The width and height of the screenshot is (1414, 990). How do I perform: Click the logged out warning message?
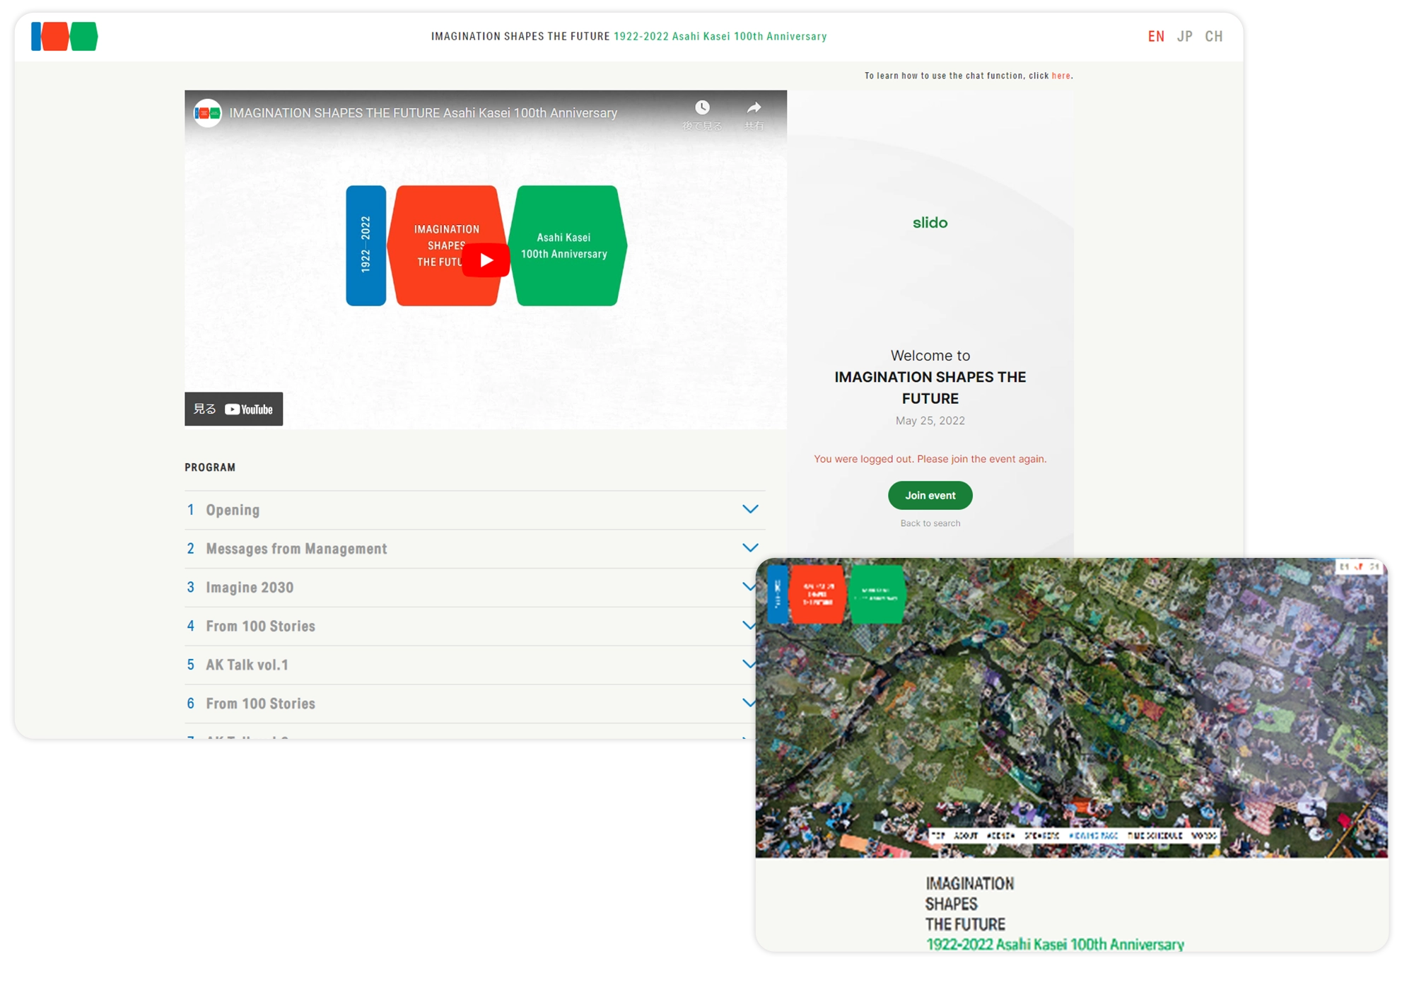coord(930,459)
